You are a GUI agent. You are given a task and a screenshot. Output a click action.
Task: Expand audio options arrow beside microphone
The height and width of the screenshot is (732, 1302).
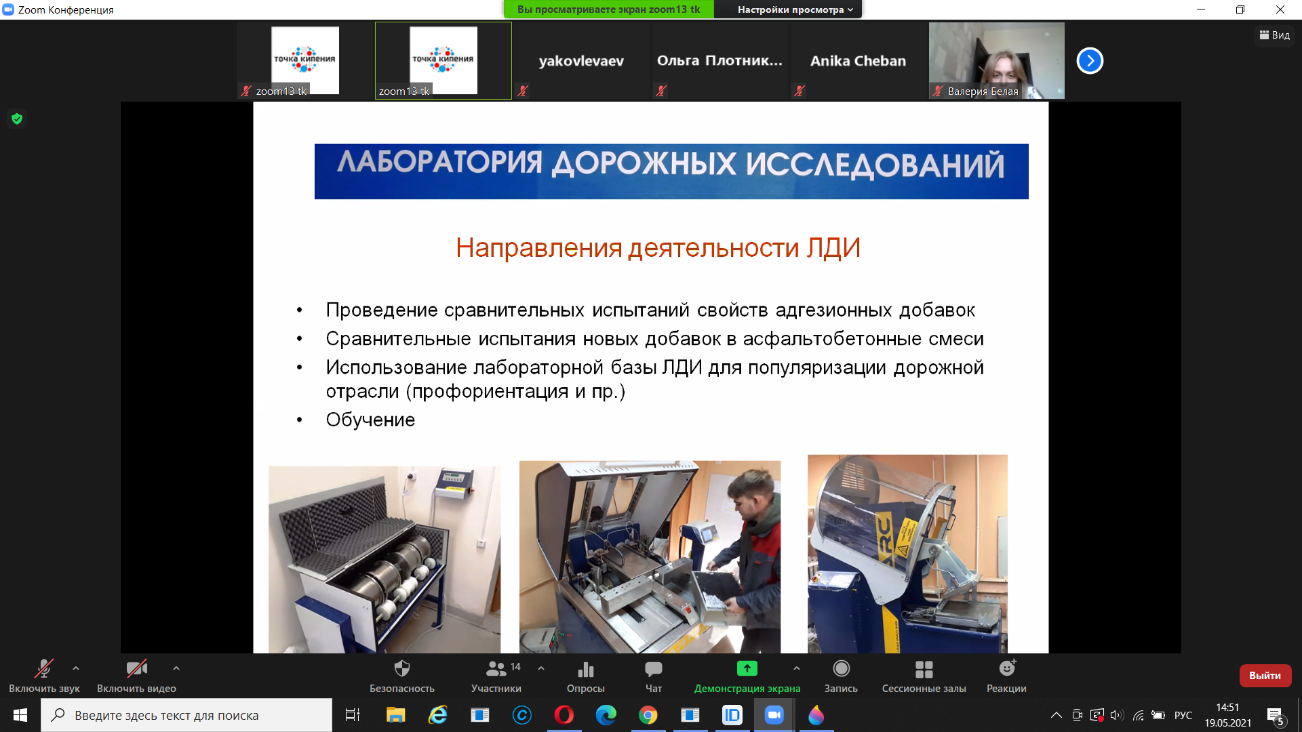tap(76, 668)
